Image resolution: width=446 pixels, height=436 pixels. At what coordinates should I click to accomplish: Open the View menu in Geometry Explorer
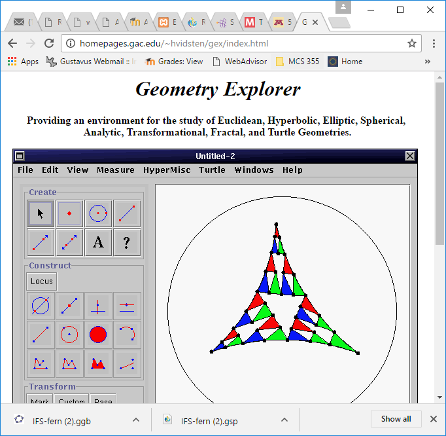click(78, 170)
